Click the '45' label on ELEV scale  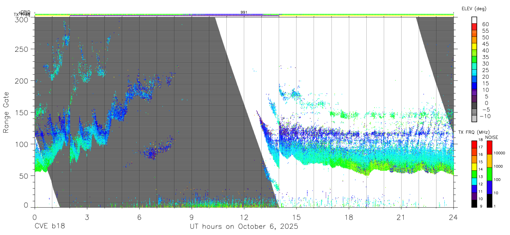[x=485, y=44]
